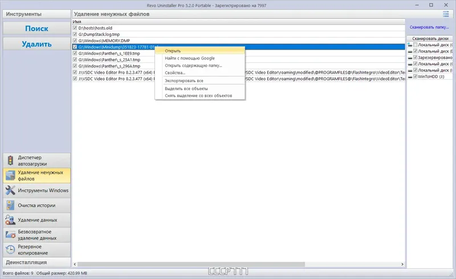Toggle checkbox for G:\DumpStack.log.tmp
The height and width of the screenshot is (279, 456).
click(75, 34)
